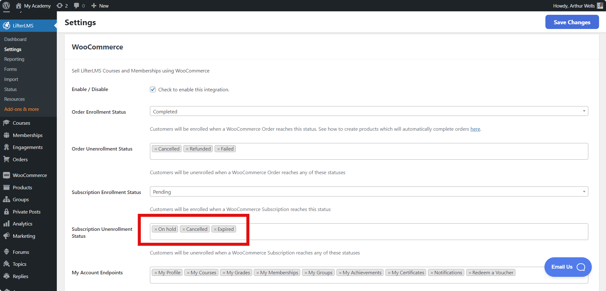Remove the My Profile endpoint tag
The image size is (606, 291).
pyautogui.click(x=156, y=273)
